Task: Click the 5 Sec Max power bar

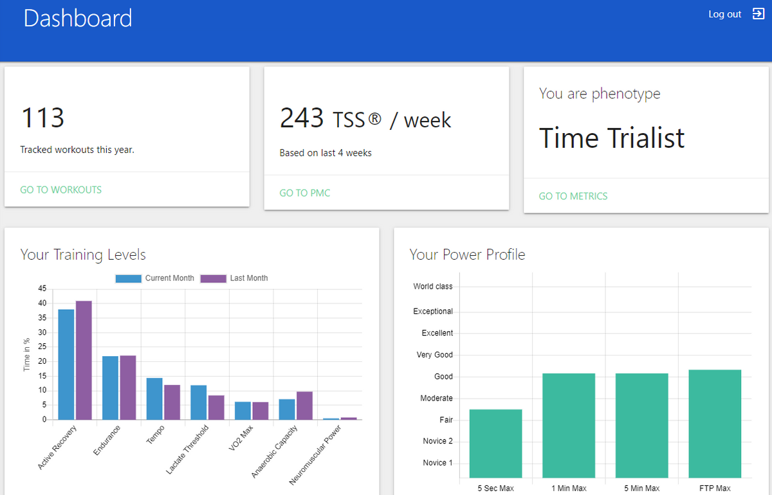Action: [x=495, y=444]
